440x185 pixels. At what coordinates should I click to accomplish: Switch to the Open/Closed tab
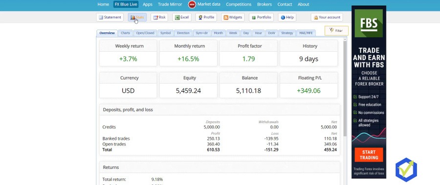pos(145,33)
